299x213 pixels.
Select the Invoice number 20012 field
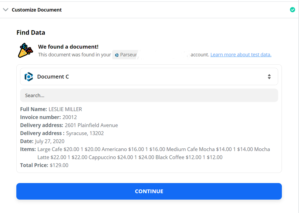[48, 117]
